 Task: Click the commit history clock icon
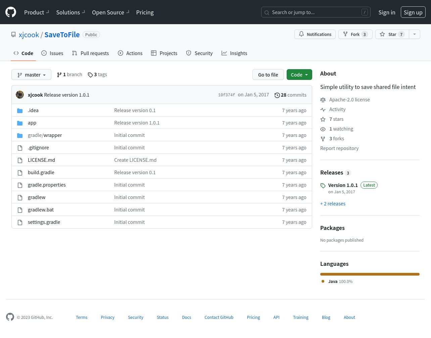pos(277,95)
